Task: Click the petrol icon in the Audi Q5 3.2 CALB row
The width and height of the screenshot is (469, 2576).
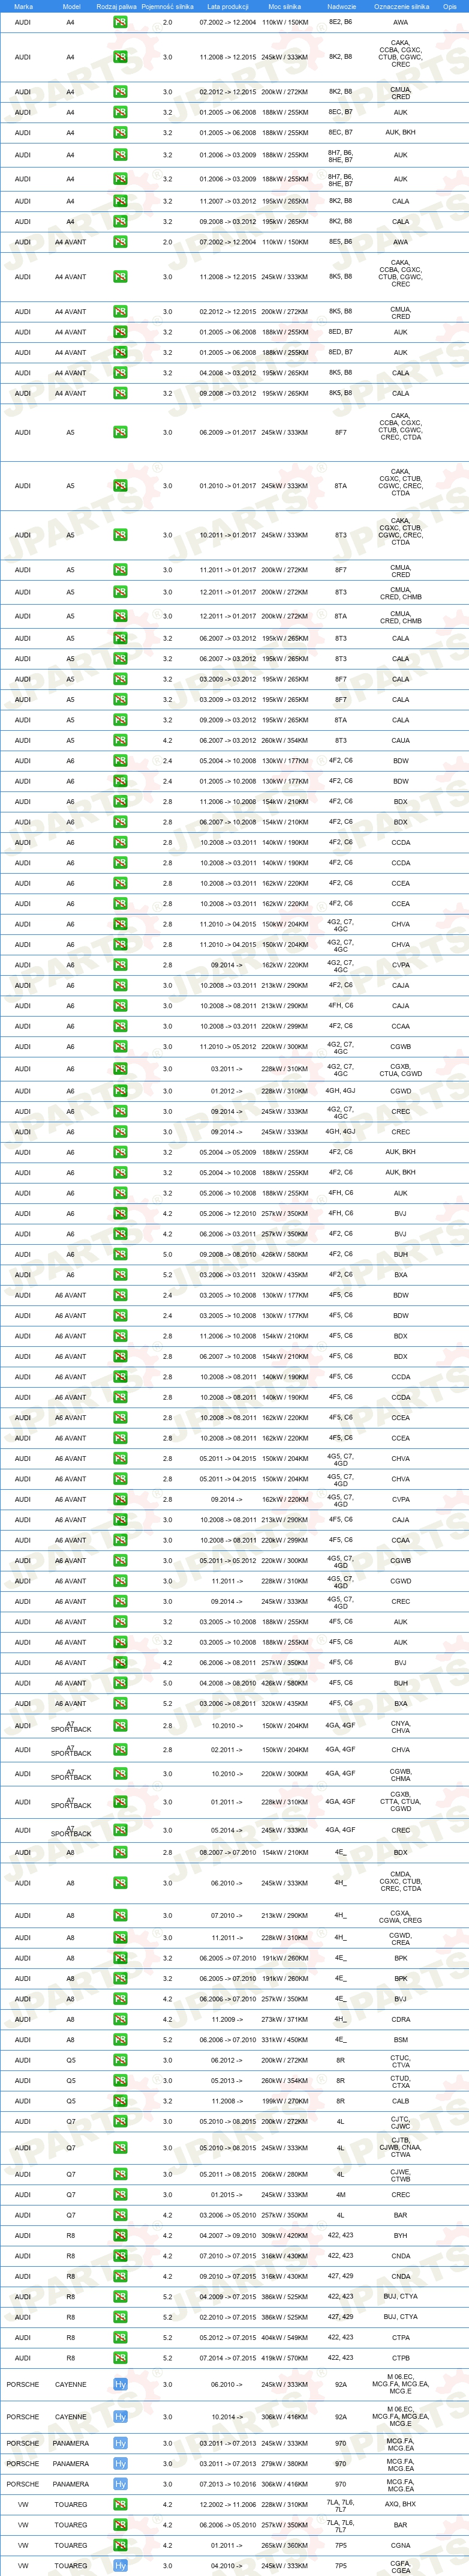Action: pyautogui.click(x=120, y=2101)
